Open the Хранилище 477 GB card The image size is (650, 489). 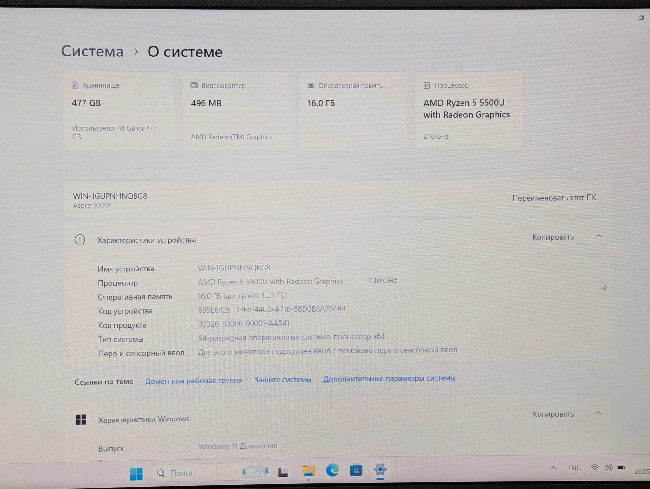(x=119, y=111)
